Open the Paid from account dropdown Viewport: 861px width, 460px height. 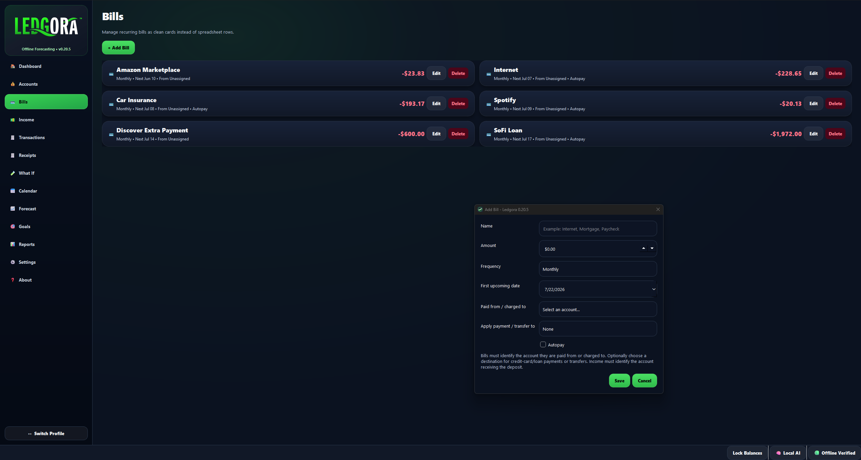598,309
